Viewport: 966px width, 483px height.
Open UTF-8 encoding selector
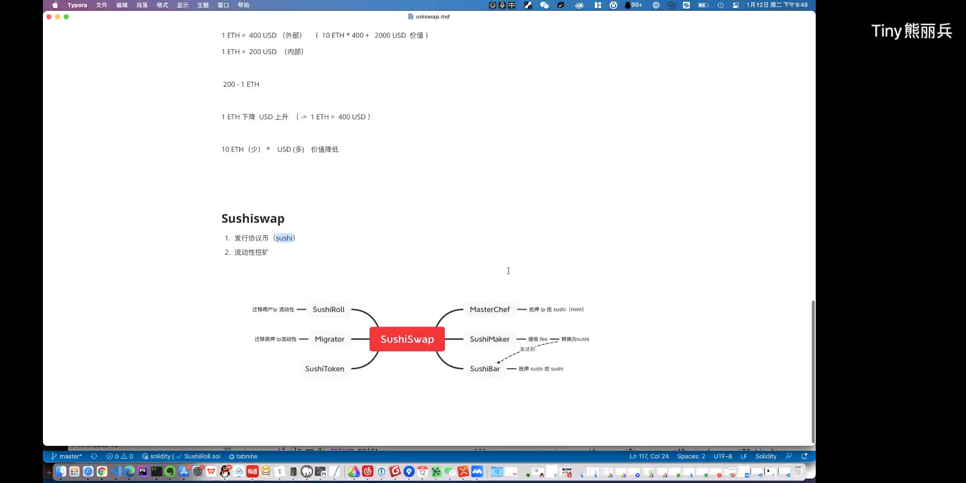(723, 456)
